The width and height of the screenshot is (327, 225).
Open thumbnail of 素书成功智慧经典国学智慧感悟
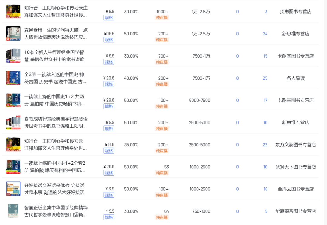click(13, 122)
